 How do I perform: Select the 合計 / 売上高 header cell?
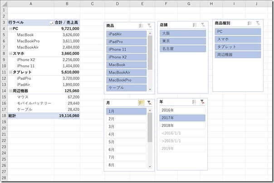[67, 22]
